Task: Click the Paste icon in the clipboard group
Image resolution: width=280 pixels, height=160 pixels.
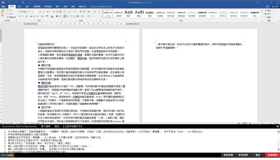Action: [5, 13]
